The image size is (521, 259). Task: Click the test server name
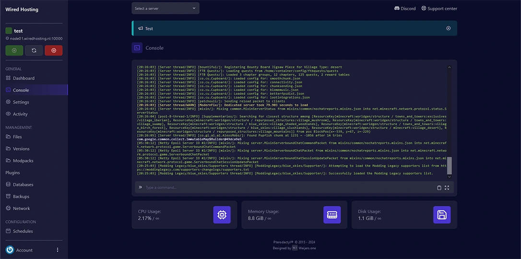pyautogui.click(x=18, y=31)
